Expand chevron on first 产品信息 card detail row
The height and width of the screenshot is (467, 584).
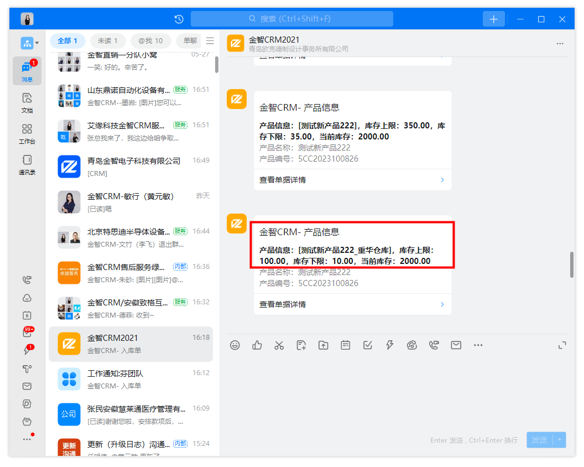pyautogui.click(x=442, y=180)
